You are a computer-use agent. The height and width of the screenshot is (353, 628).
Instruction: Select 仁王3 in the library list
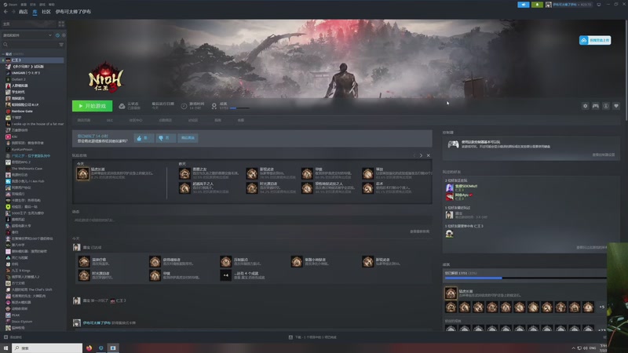coord(33,60)
